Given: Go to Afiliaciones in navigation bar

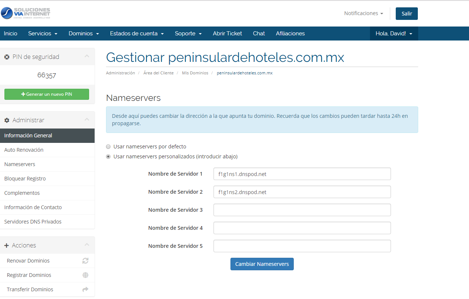Looking at the screenshot, I should coord(290,34).
